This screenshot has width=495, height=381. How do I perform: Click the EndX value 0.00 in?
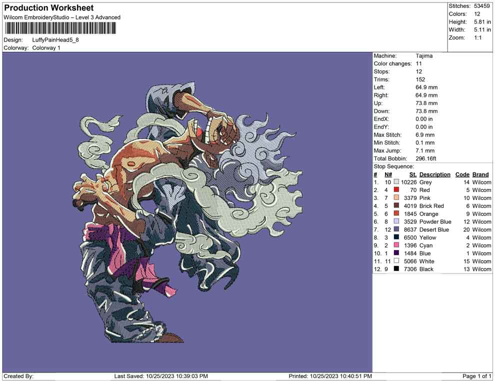[x=424, y=119]
